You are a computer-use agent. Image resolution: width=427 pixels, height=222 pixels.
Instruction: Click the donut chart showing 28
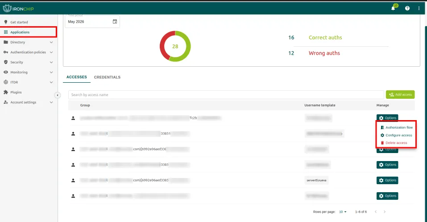coord(175,46)
